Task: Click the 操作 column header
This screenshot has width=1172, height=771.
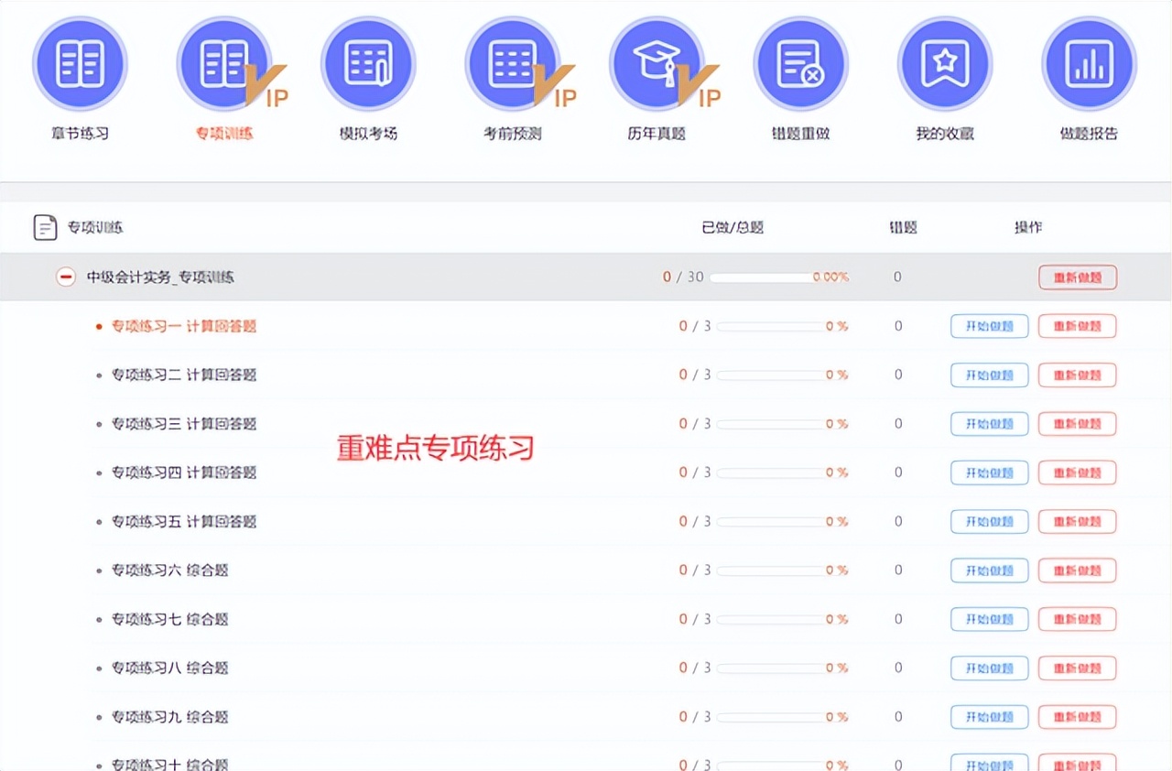Action: pyautogui.click(x=1029, y=227)
